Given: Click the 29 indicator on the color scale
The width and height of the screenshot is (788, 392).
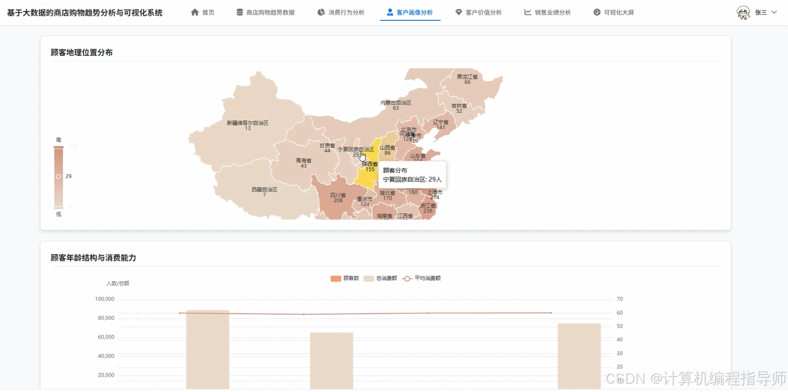Looking at the screenshot, I should (59, 176).
